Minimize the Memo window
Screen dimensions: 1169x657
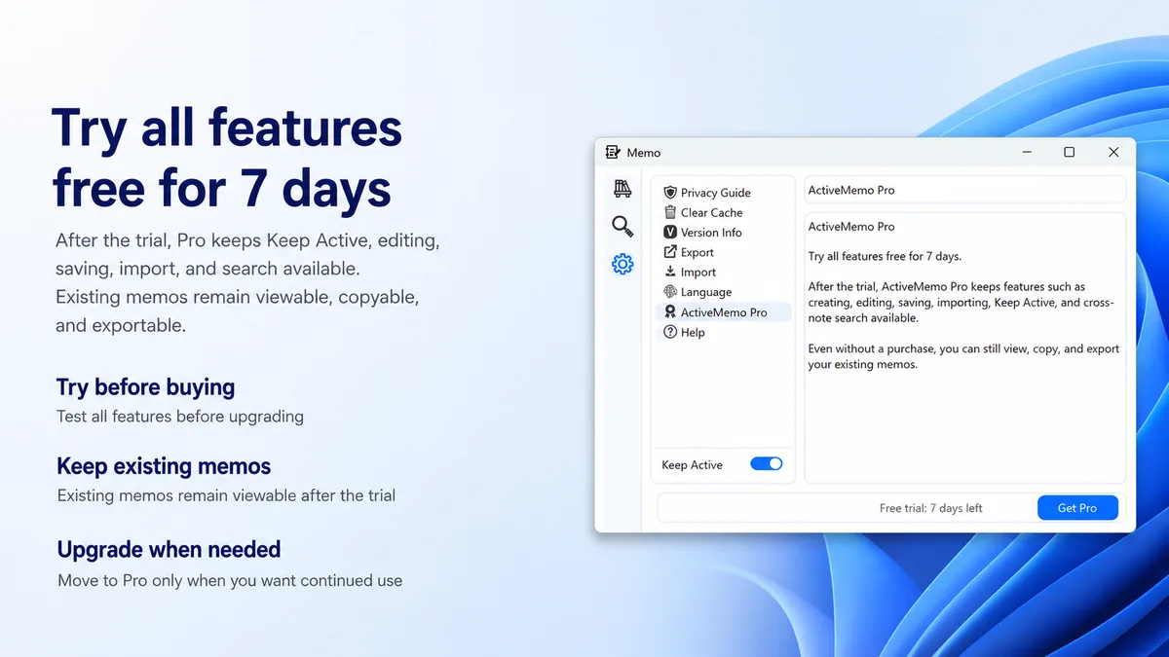coord(1028,152)
